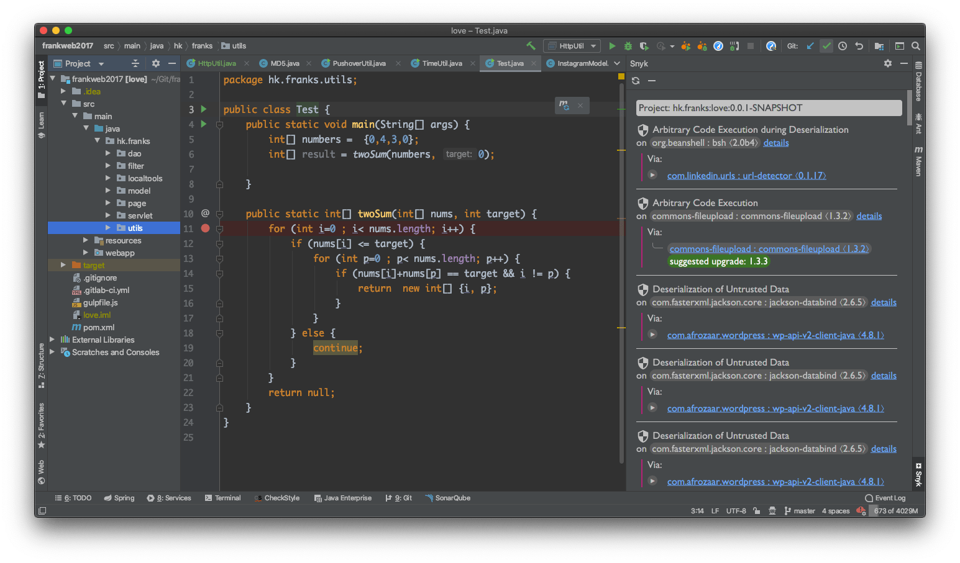
Task: Toggle the breakpoint on line 11
Action: [x=206, y=228]
